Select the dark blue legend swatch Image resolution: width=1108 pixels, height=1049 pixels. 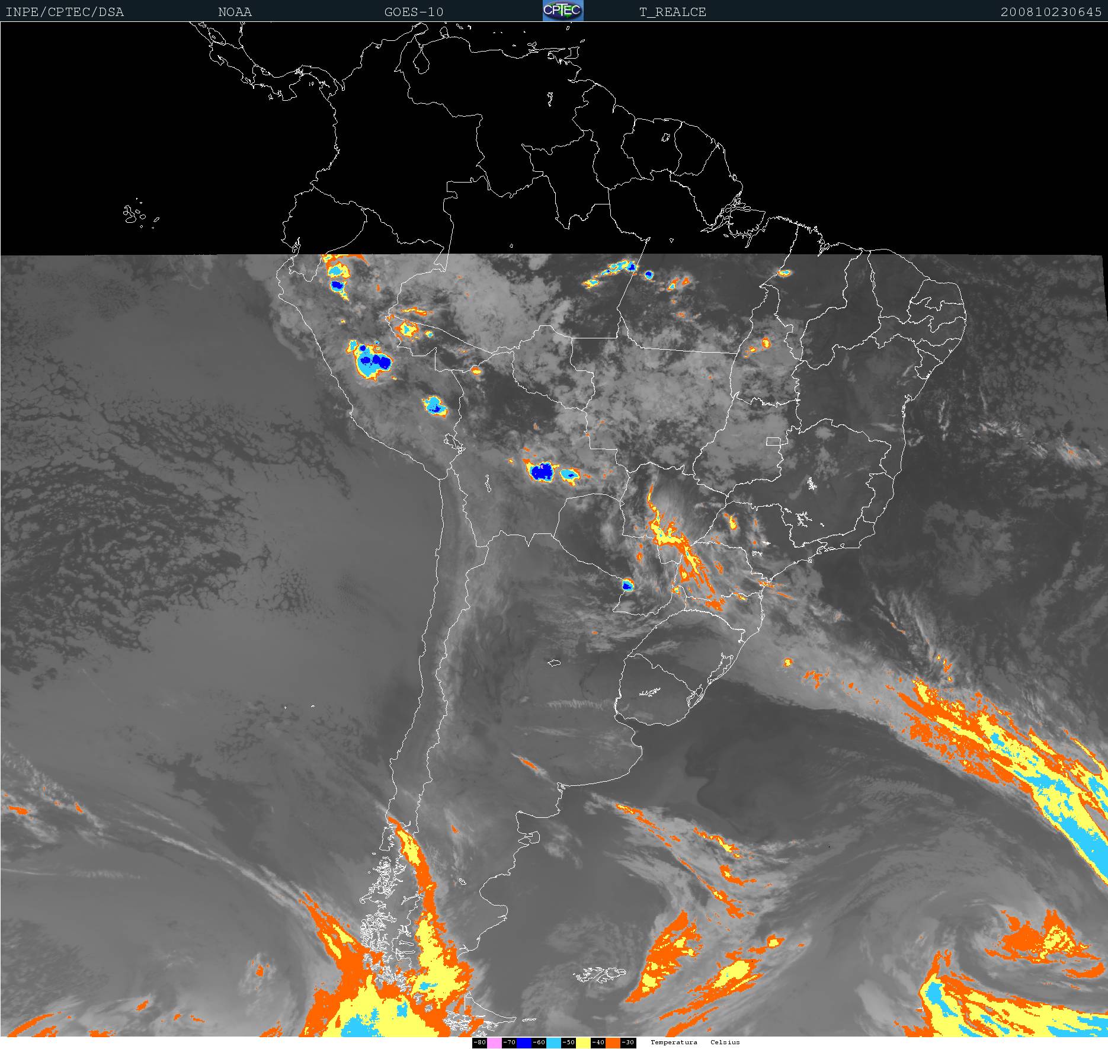click(x=524, y=1042)
